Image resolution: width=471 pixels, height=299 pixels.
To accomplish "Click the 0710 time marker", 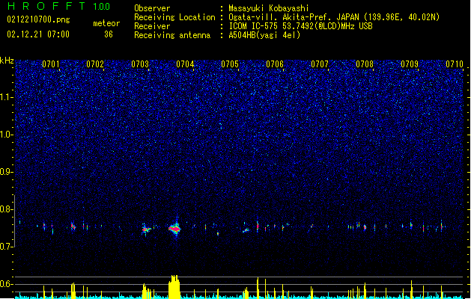I will click(x=455, y=64).
